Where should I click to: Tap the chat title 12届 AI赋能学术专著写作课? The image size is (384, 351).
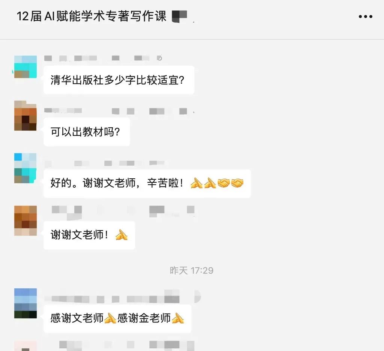point(91,17)
